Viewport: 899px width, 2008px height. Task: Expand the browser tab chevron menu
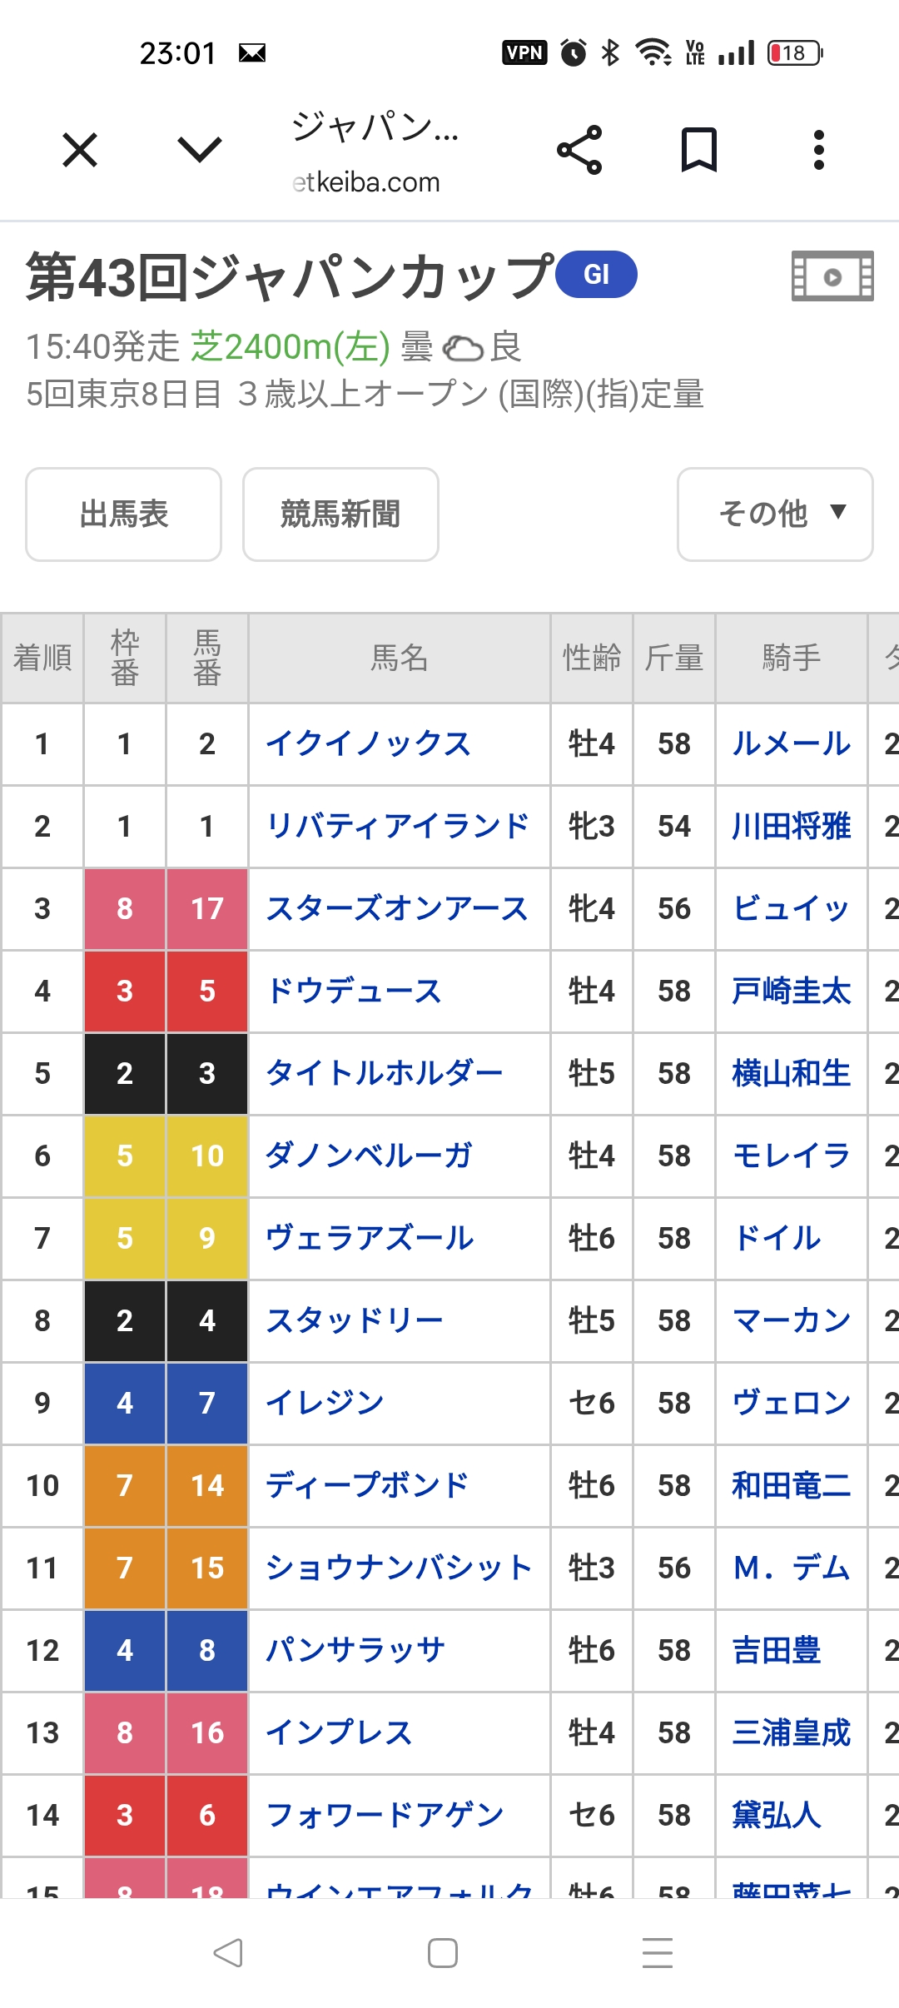[x=200, y=150]
